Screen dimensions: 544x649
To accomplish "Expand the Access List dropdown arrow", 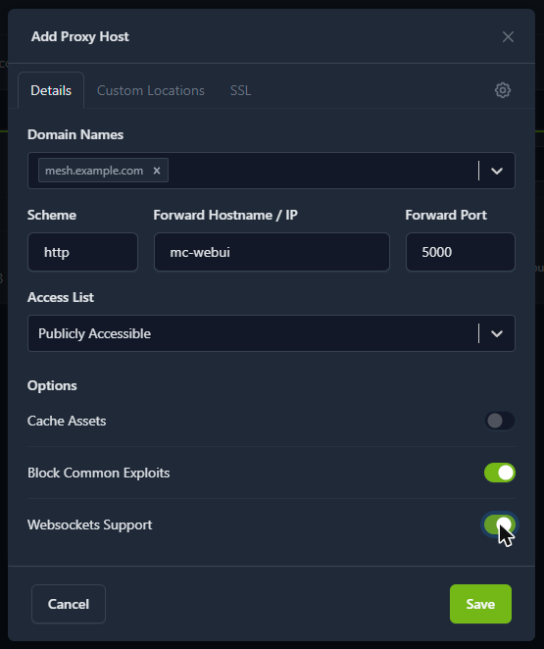I will click(x=497, y=333).
